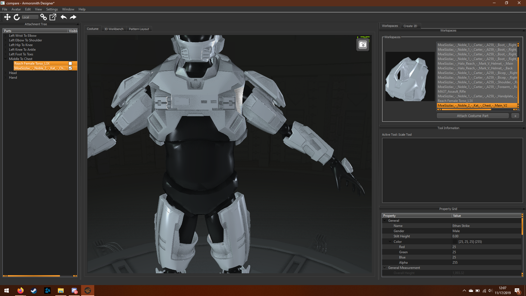Click the Attach Costume Part button
Viewport: 526px width, 296px height.
coord(473,116)
